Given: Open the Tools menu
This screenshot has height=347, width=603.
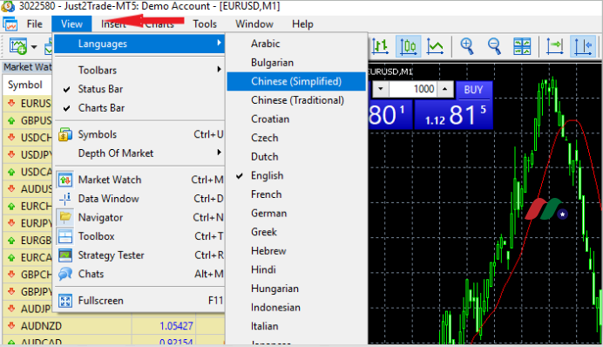Looking at the screenshot, I should click(205, 24).
